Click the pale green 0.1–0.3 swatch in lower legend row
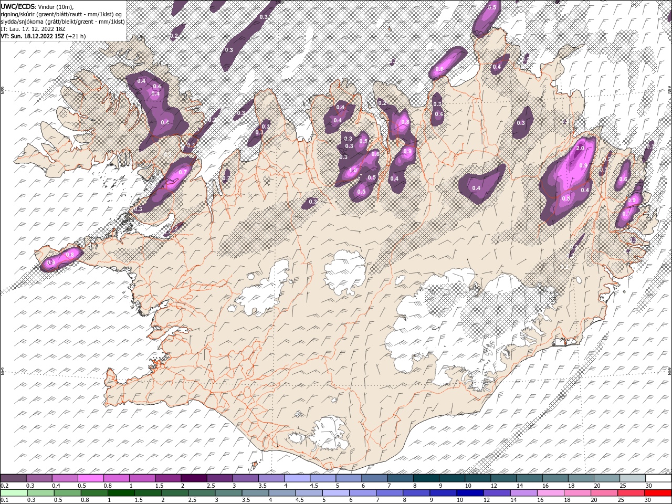Image resolution: width=672 pixels, height=504 pixels. [14, 493]
